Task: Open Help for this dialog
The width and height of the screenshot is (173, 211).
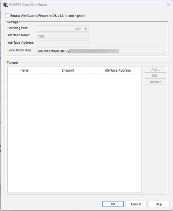Action: tap(159, 204)
